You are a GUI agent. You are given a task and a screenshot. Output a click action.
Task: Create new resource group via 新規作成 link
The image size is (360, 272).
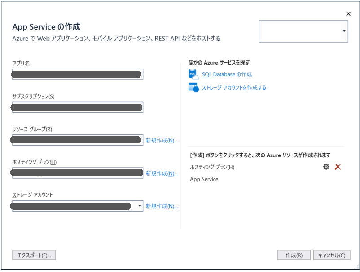pyautogui.click(x=162, y=140)
